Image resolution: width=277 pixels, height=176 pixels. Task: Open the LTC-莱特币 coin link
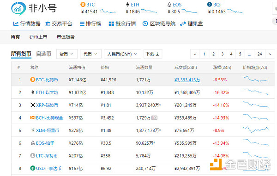click(x=47, y=156)
